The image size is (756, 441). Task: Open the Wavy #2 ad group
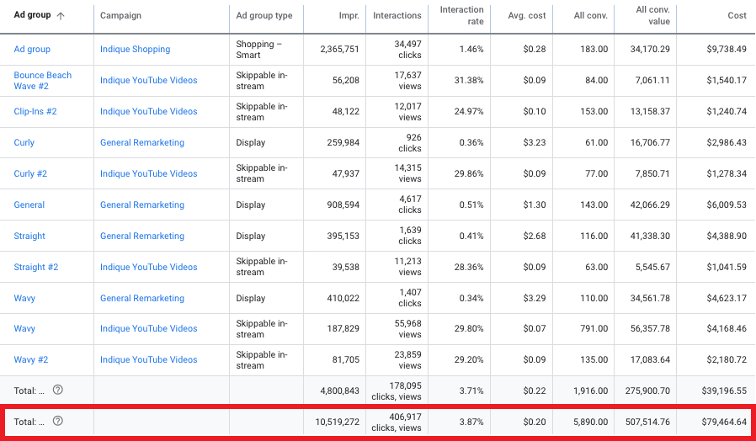coord(30,359)
